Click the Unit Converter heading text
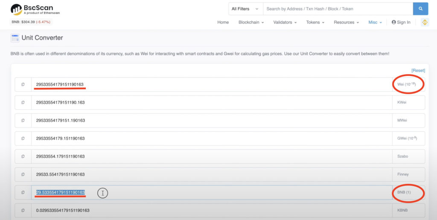Viewport: 437px width, 220px height. point(42,38)
